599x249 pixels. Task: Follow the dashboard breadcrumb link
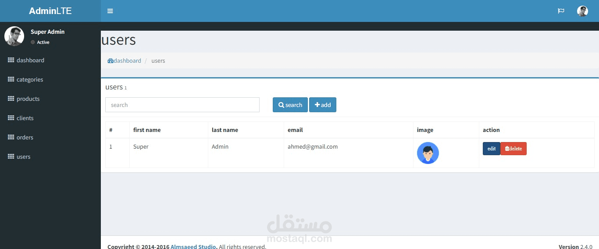tap(125, 61)
